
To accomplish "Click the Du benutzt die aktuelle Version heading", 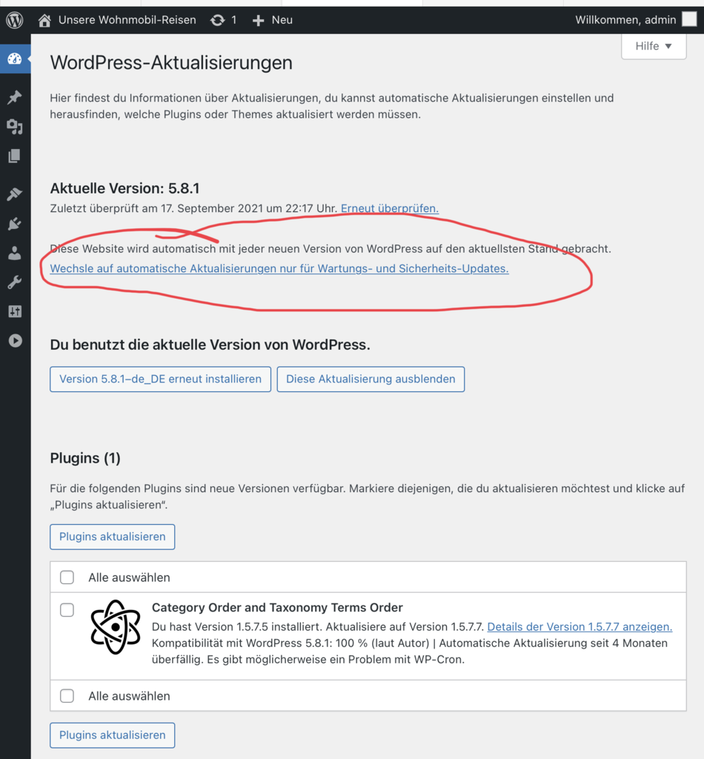I will [210, 345].
